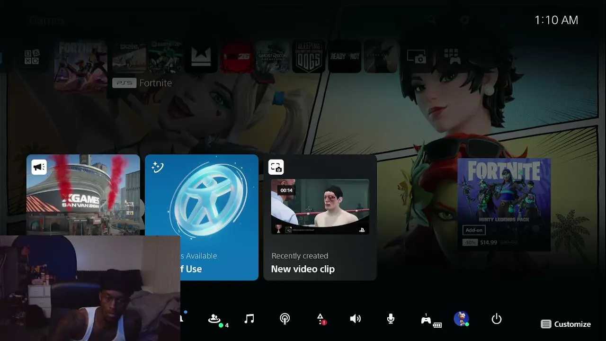Open Downloads/Uploads with error badge
This screenshot has width=606, height=341.
[x=321, y=319]
